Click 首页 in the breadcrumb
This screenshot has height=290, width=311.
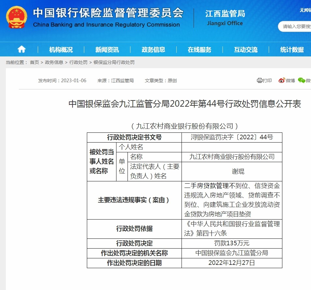[x=34, y=62]
